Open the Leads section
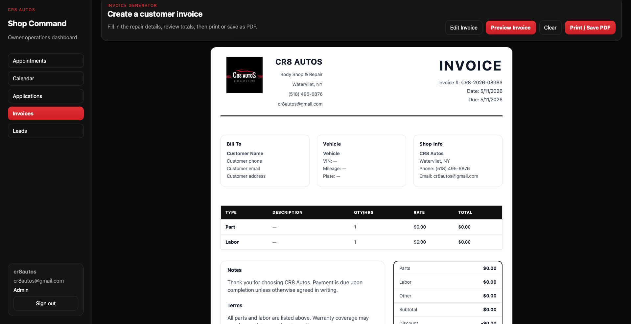Image resolution: width=631 pixels, height=324 pixels. pyautogui.click(x=46, y=131)
